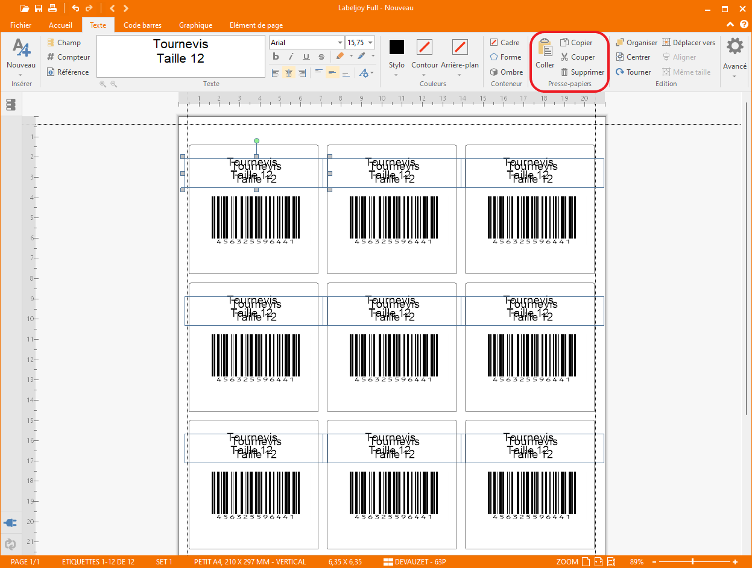752x568 pixels.
Task: Zoom in the text editor preview
Action: (x=103, y=84)
